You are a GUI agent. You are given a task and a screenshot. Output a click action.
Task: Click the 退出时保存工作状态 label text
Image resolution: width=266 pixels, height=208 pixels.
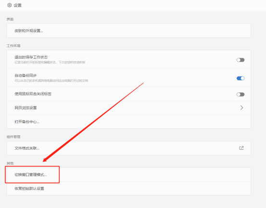coord(31,57)
